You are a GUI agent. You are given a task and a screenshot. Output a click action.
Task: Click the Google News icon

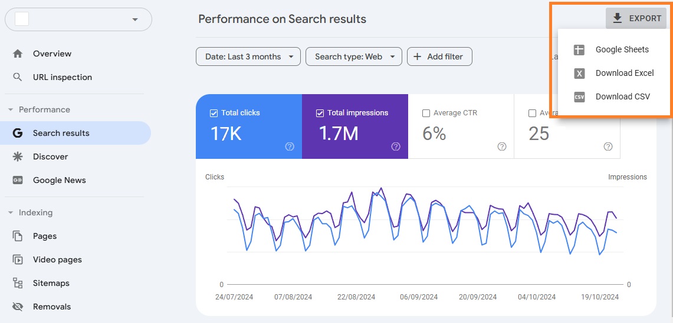click(x=17, y=181)
